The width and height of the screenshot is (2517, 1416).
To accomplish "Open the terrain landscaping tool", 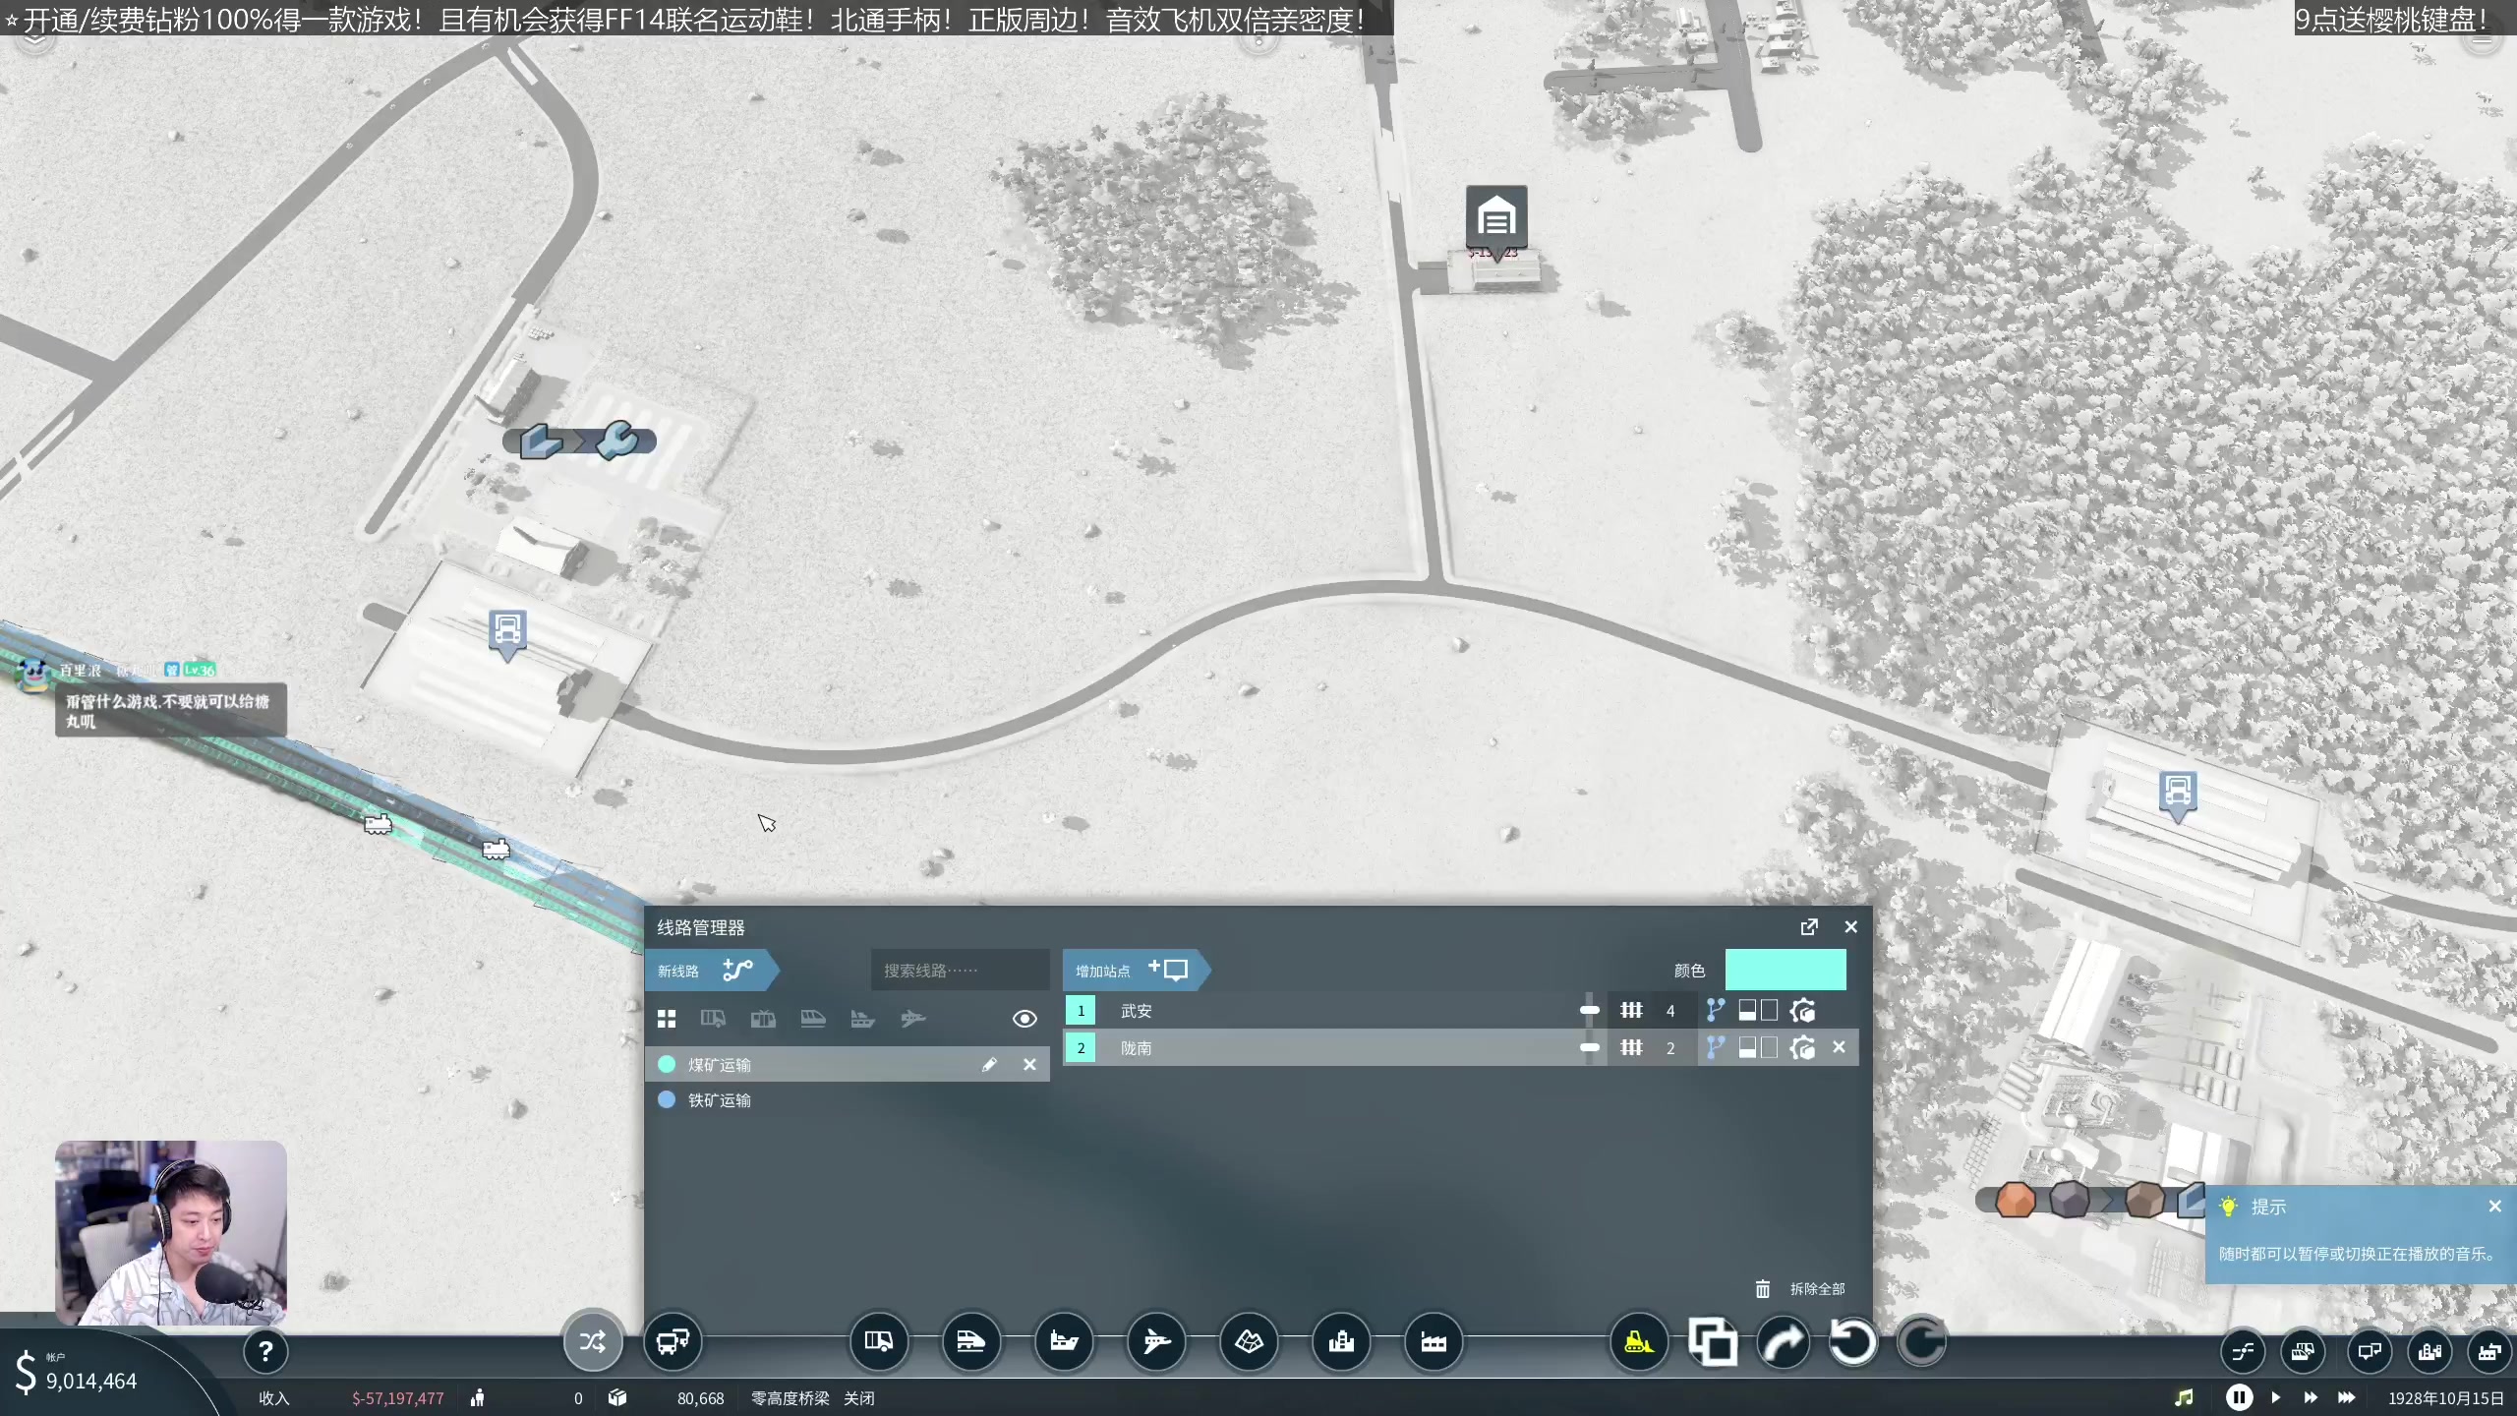I will (1249, 1341).
